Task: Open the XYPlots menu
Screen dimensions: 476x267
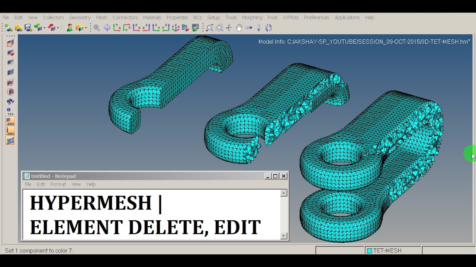Action: [291, 17]
